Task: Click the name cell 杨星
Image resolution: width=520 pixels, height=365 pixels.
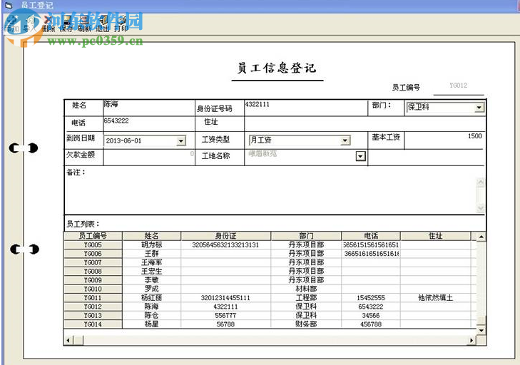Action: 151,324
